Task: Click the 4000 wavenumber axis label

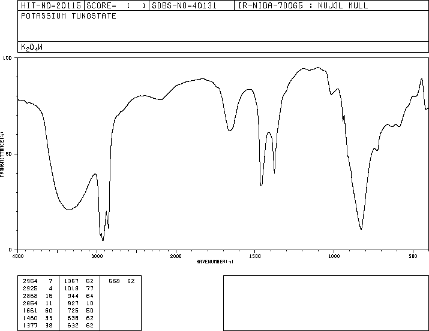Action: (x=18, y=256)
